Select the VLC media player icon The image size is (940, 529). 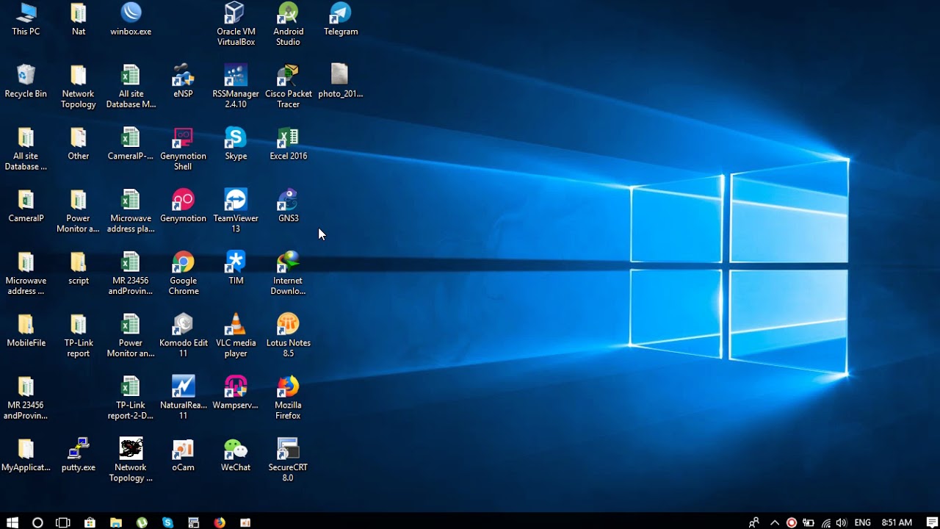click(x=236, y=336)
